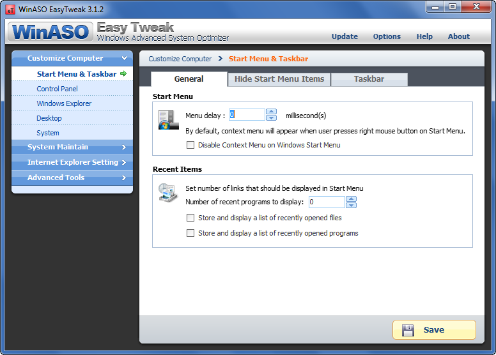Open the About menu
Image resolution: width=496 pixels, height=355 pixels.
(x=459, y=36)
